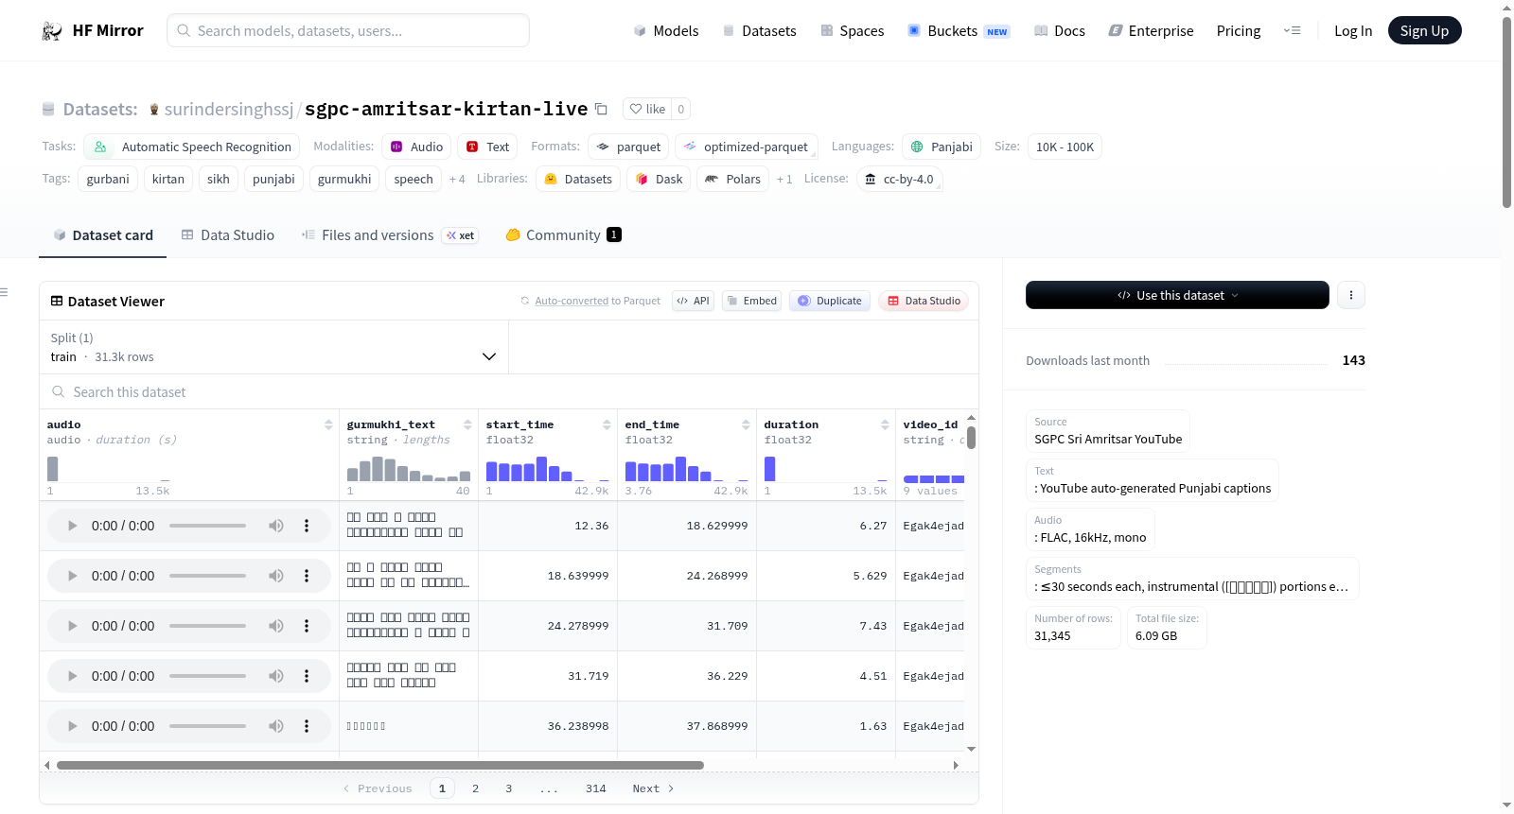Expand the Split train dropdown

coord(273,347)
